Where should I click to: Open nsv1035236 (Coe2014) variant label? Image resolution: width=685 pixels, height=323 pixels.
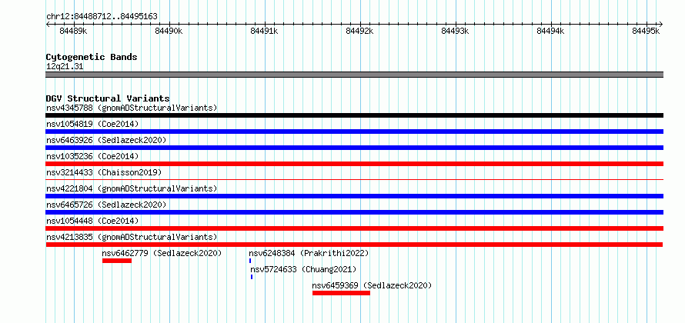pyautogui.click(x=92, y=156)
